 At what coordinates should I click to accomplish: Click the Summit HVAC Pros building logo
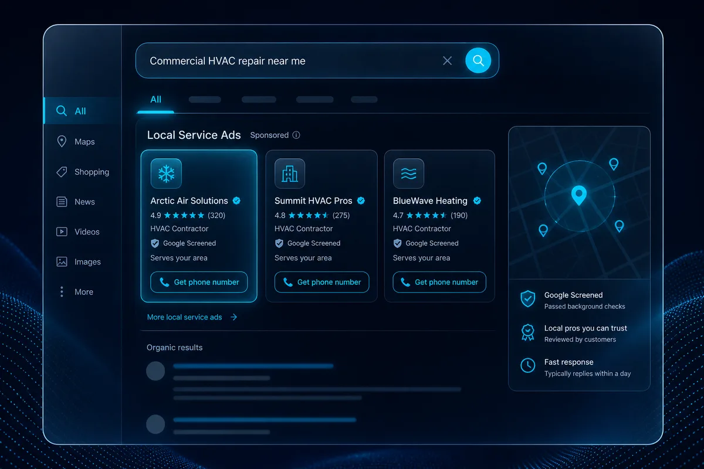click(x=290, y=174)
